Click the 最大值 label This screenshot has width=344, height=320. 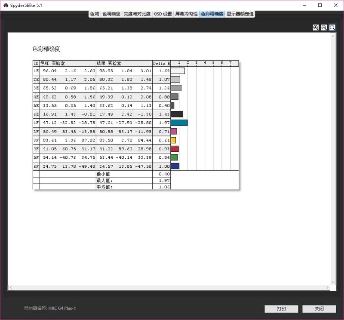click(x=104, y=180)
